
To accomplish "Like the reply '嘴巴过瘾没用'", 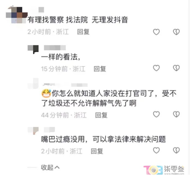I will (156, 150).
